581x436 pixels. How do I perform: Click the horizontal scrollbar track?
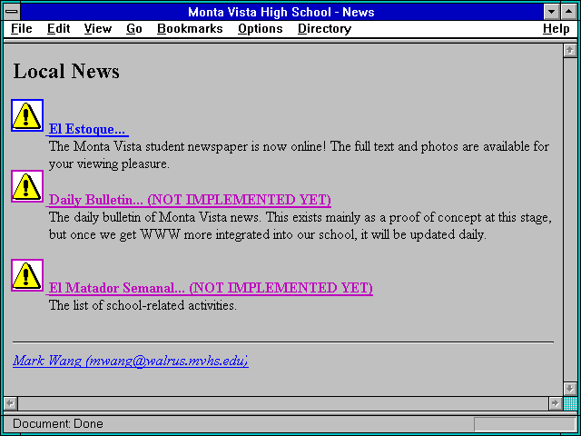pyautogui.click(x=282, y=403)
